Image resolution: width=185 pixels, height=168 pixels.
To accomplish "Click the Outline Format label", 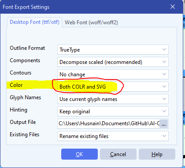I will click(27, 48).
